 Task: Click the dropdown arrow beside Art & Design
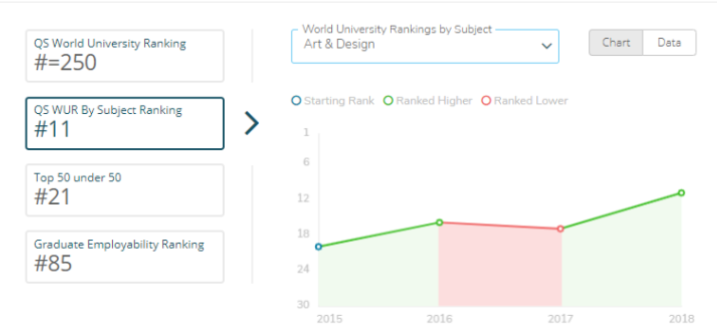(547, 46)
